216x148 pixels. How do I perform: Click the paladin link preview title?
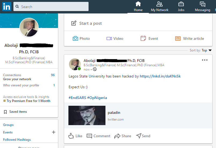[x=114, y=113]
